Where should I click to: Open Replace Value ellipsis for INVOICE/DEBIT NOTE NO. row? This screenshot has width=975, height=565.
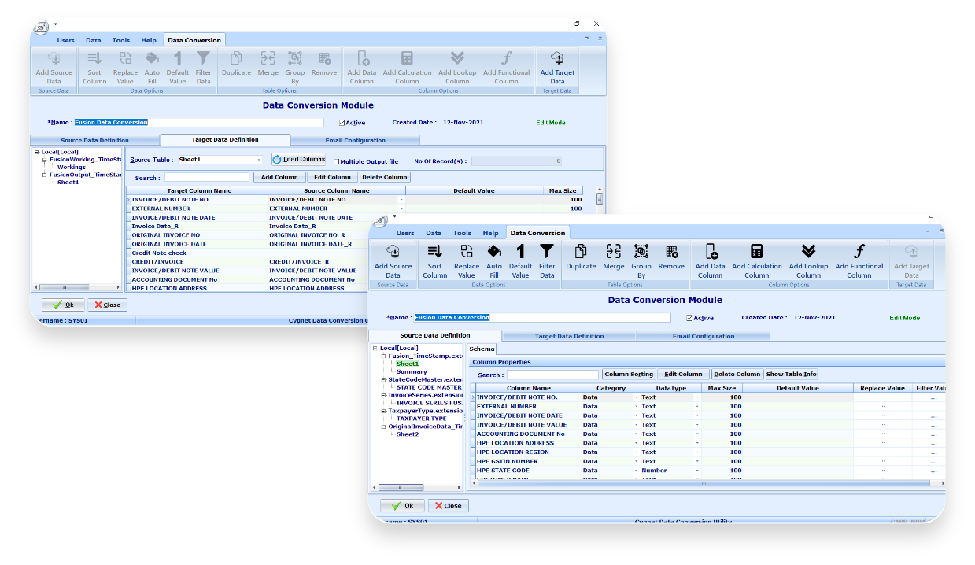tap(882, 397)
